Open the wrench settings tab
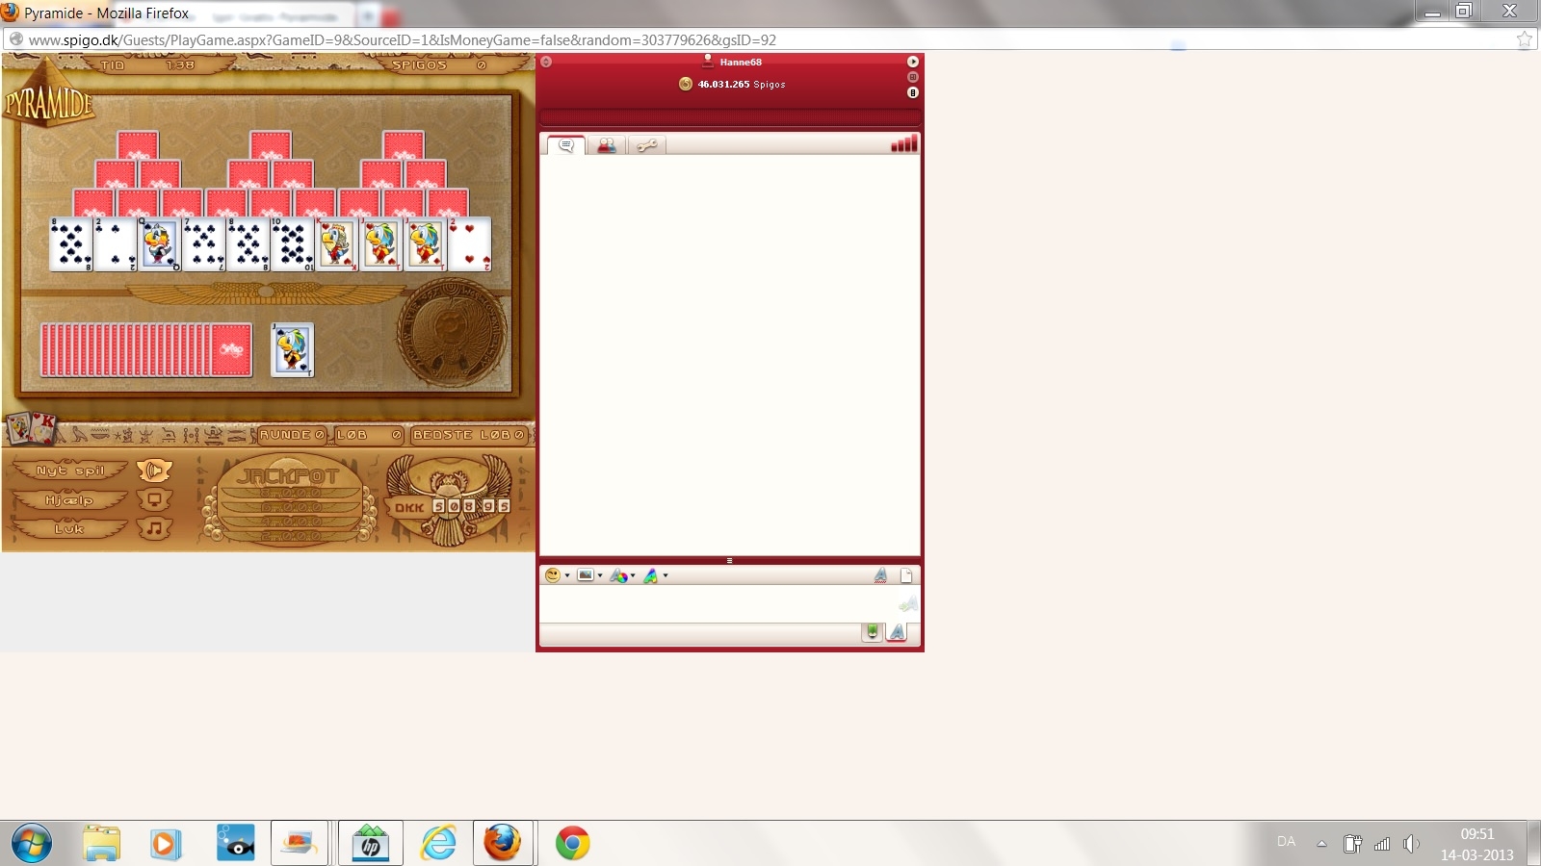The image size is (1541, 866). point(646,145)
